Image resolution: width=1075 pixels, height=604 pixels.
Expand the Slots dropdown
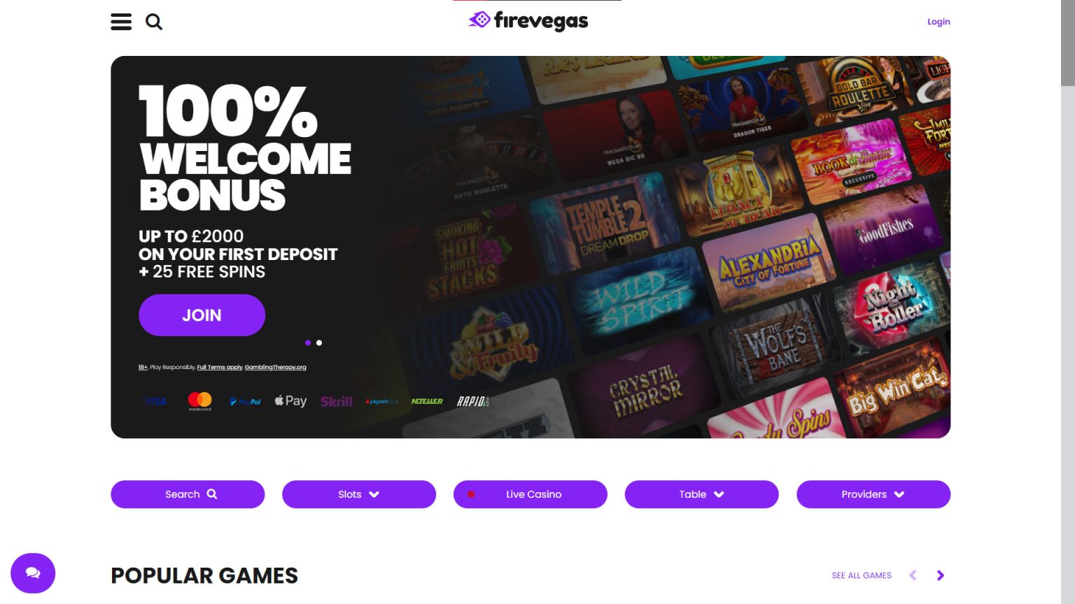[x=359, y=494]
